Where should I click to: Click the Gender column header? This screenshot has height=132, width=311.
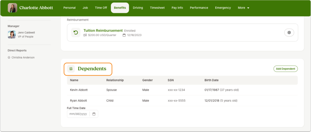148,80
